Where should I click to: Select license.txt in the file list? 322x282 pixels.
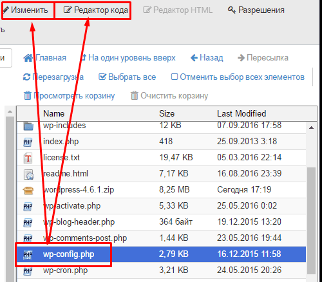162,158
